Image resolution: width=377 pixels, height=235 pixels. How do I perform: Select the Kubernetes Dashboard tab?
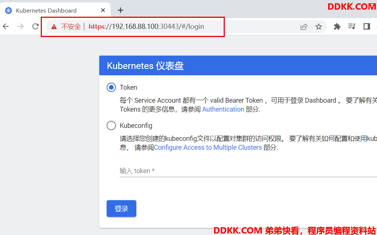[x=55, y=10]
